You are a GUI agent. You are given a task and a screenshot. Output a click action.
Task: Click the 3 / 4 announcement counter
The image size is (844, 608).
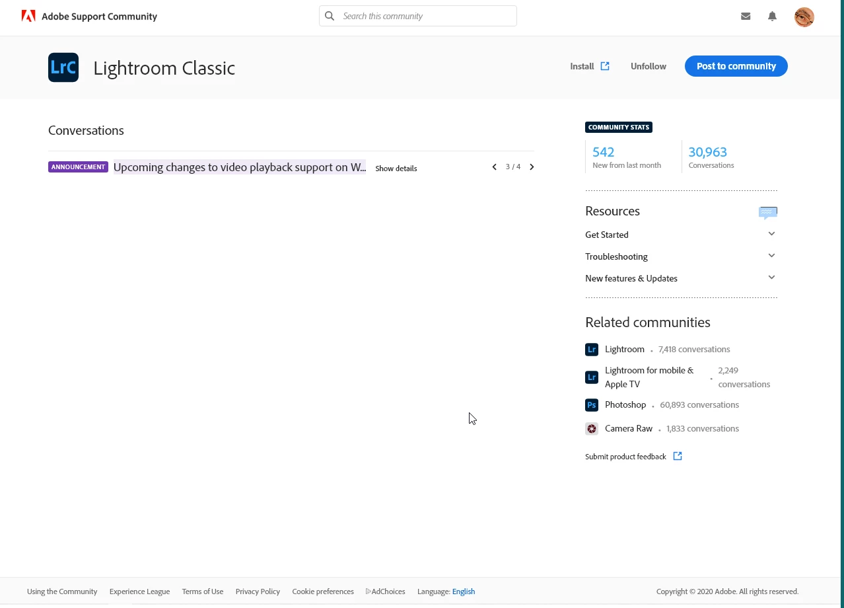pyautogui.click(x=513, y=167)
